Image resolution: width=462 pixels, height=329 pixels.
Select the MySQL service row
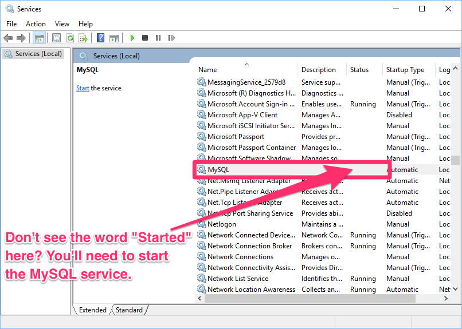[323, 169]
